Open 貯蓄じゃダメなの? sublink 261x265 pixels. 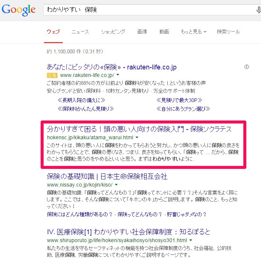pos(187,214)
